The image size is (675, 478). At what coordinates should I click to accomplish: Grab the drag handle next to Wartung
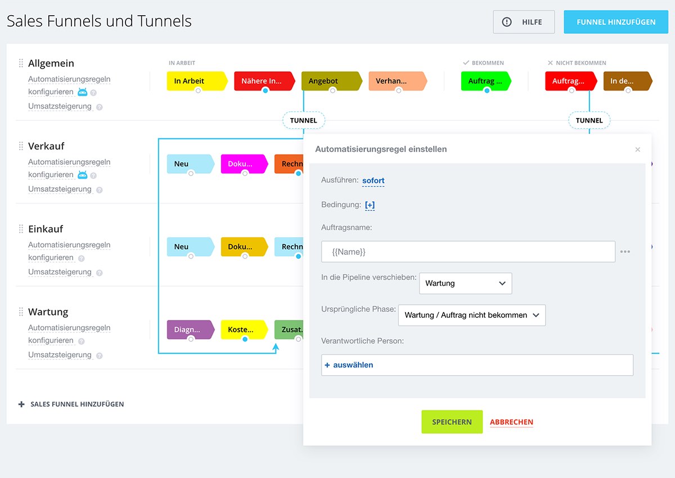click(x=21, y=312)
